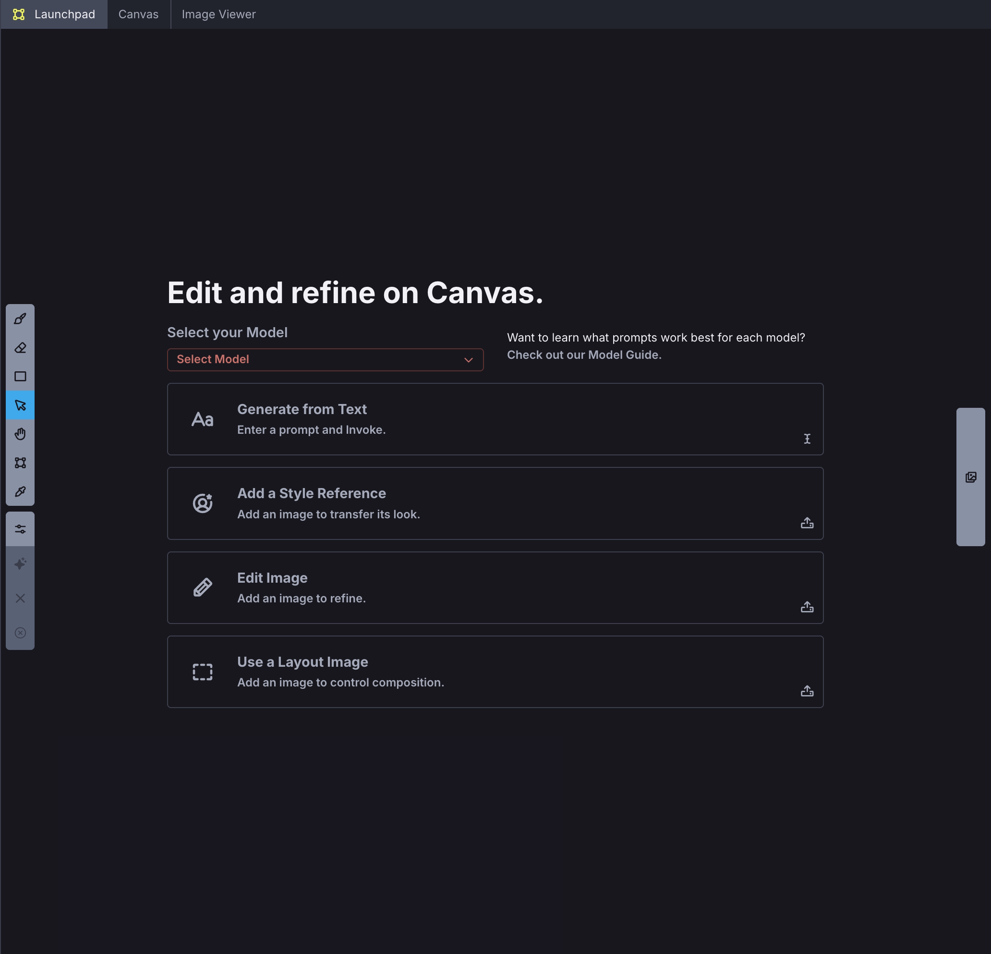Toggle the parameters panel sliders icon
This screenshot has height=954, width=991.
[20, 529]
